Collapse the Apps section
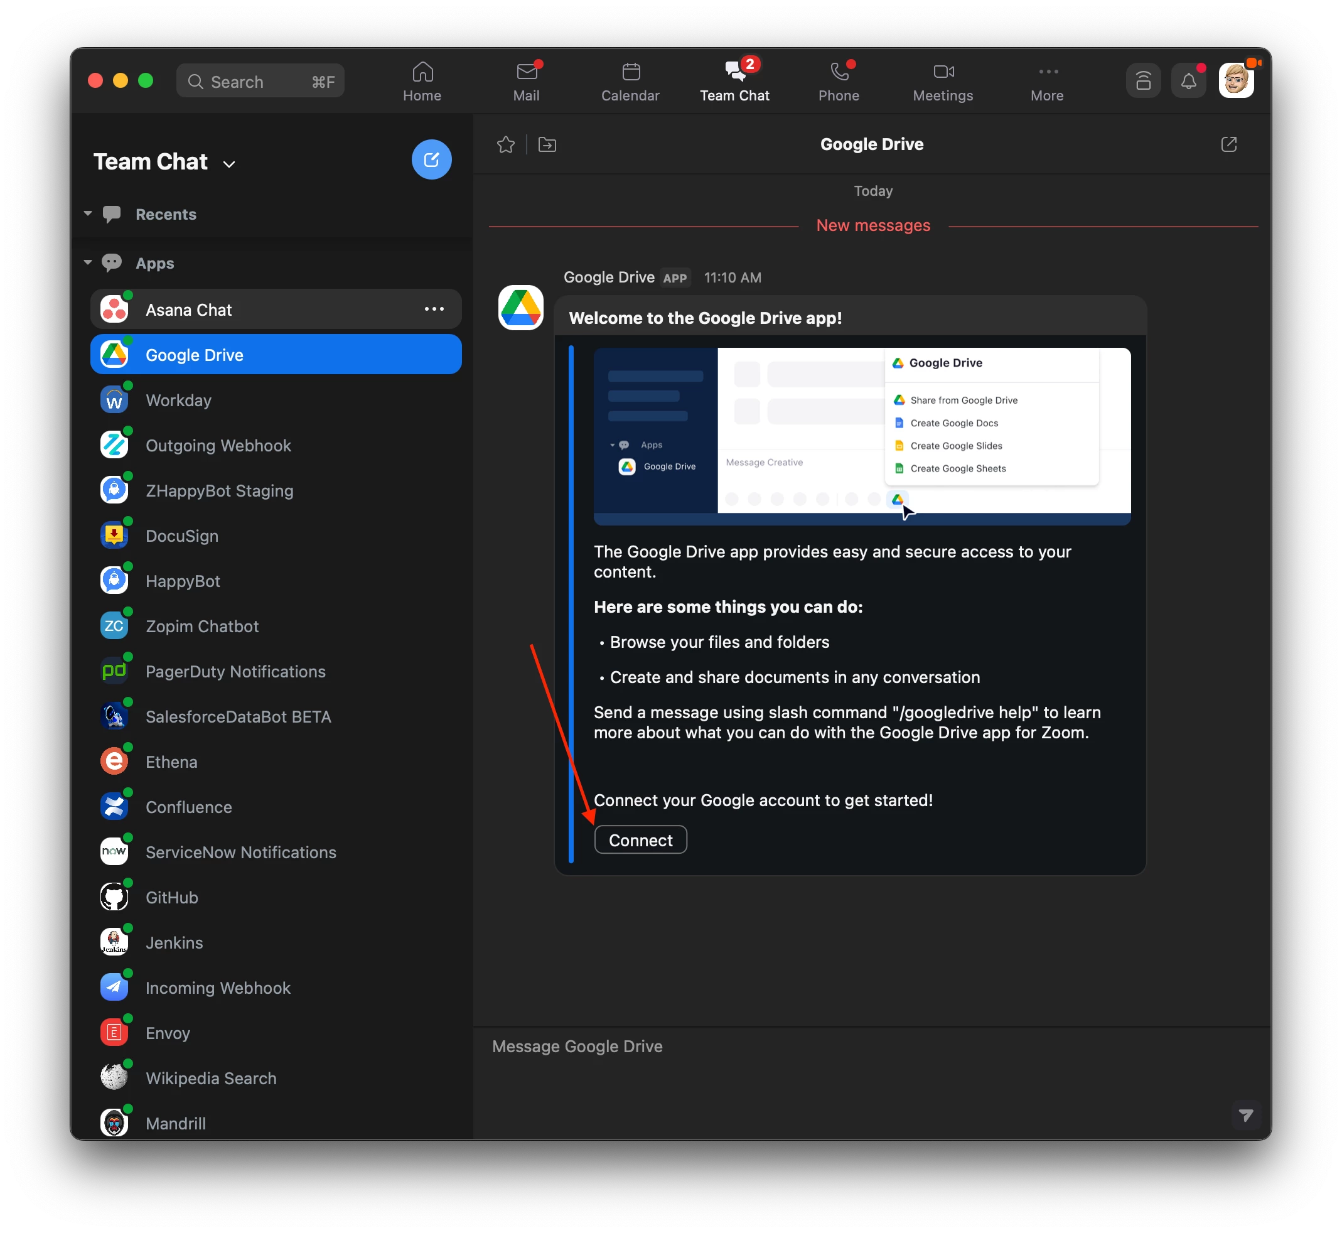The height and width of the screenshot is (1233, 1342). [88, 262]
